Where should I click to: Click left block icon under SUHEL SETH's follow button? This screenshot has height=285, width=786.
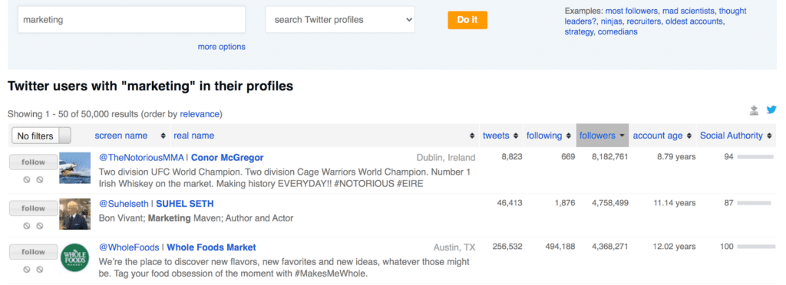click(x=27, y=226)
